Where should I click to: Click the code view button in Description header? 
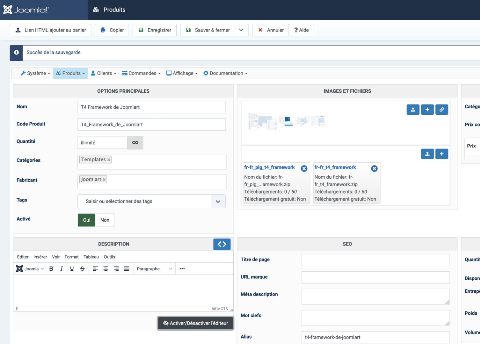[222, 244]
